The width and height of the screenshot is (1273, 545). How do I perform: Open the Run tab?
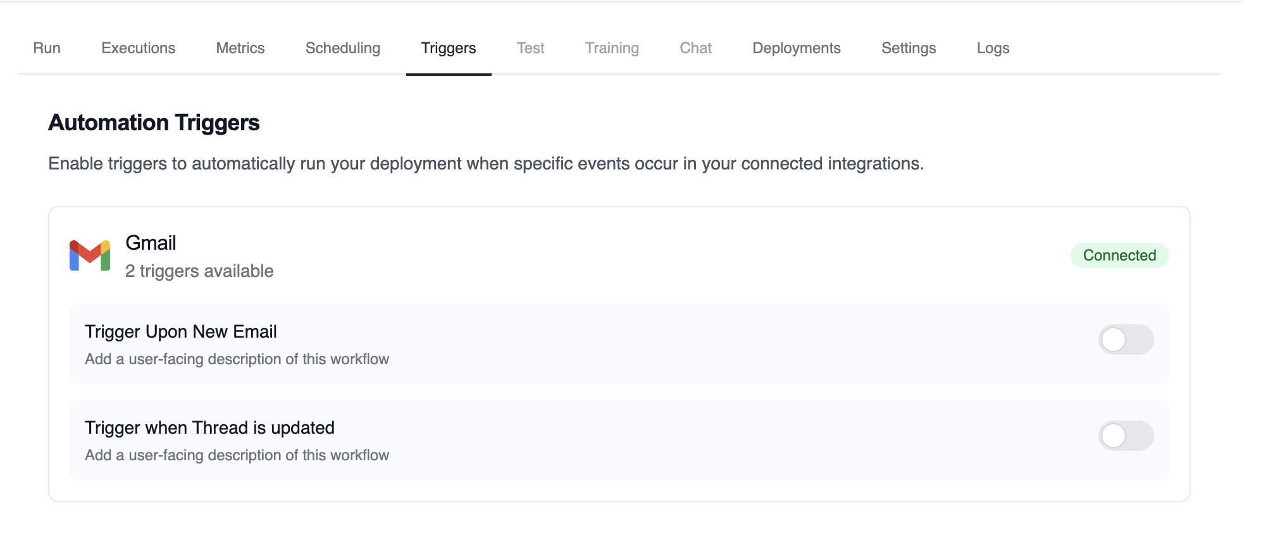pos(47,48)
